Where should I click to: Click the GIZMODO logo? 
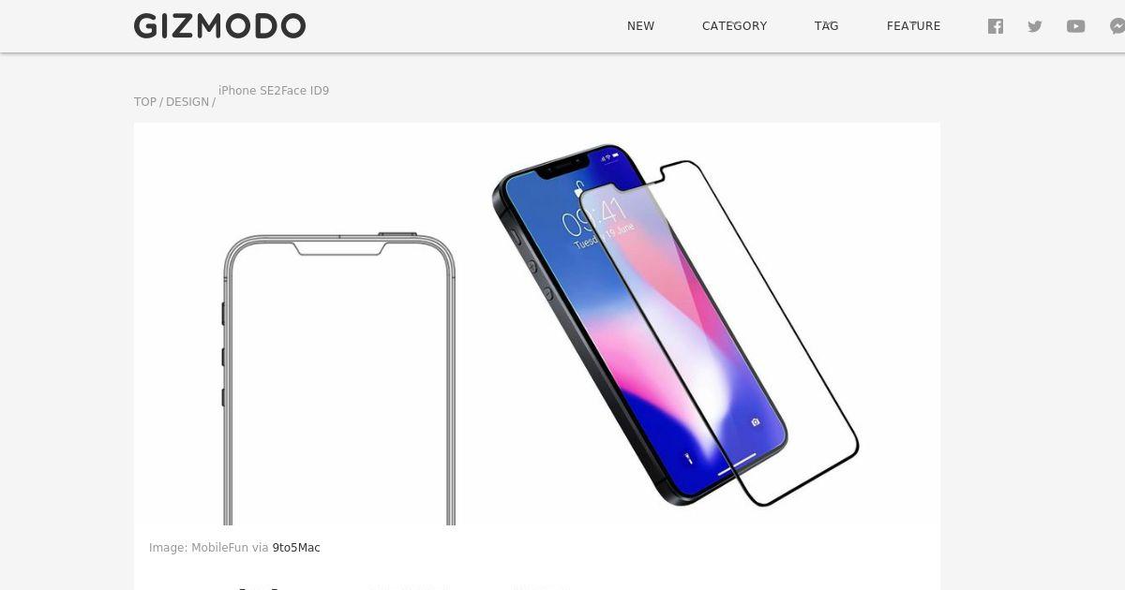click(x=219, y=26)
